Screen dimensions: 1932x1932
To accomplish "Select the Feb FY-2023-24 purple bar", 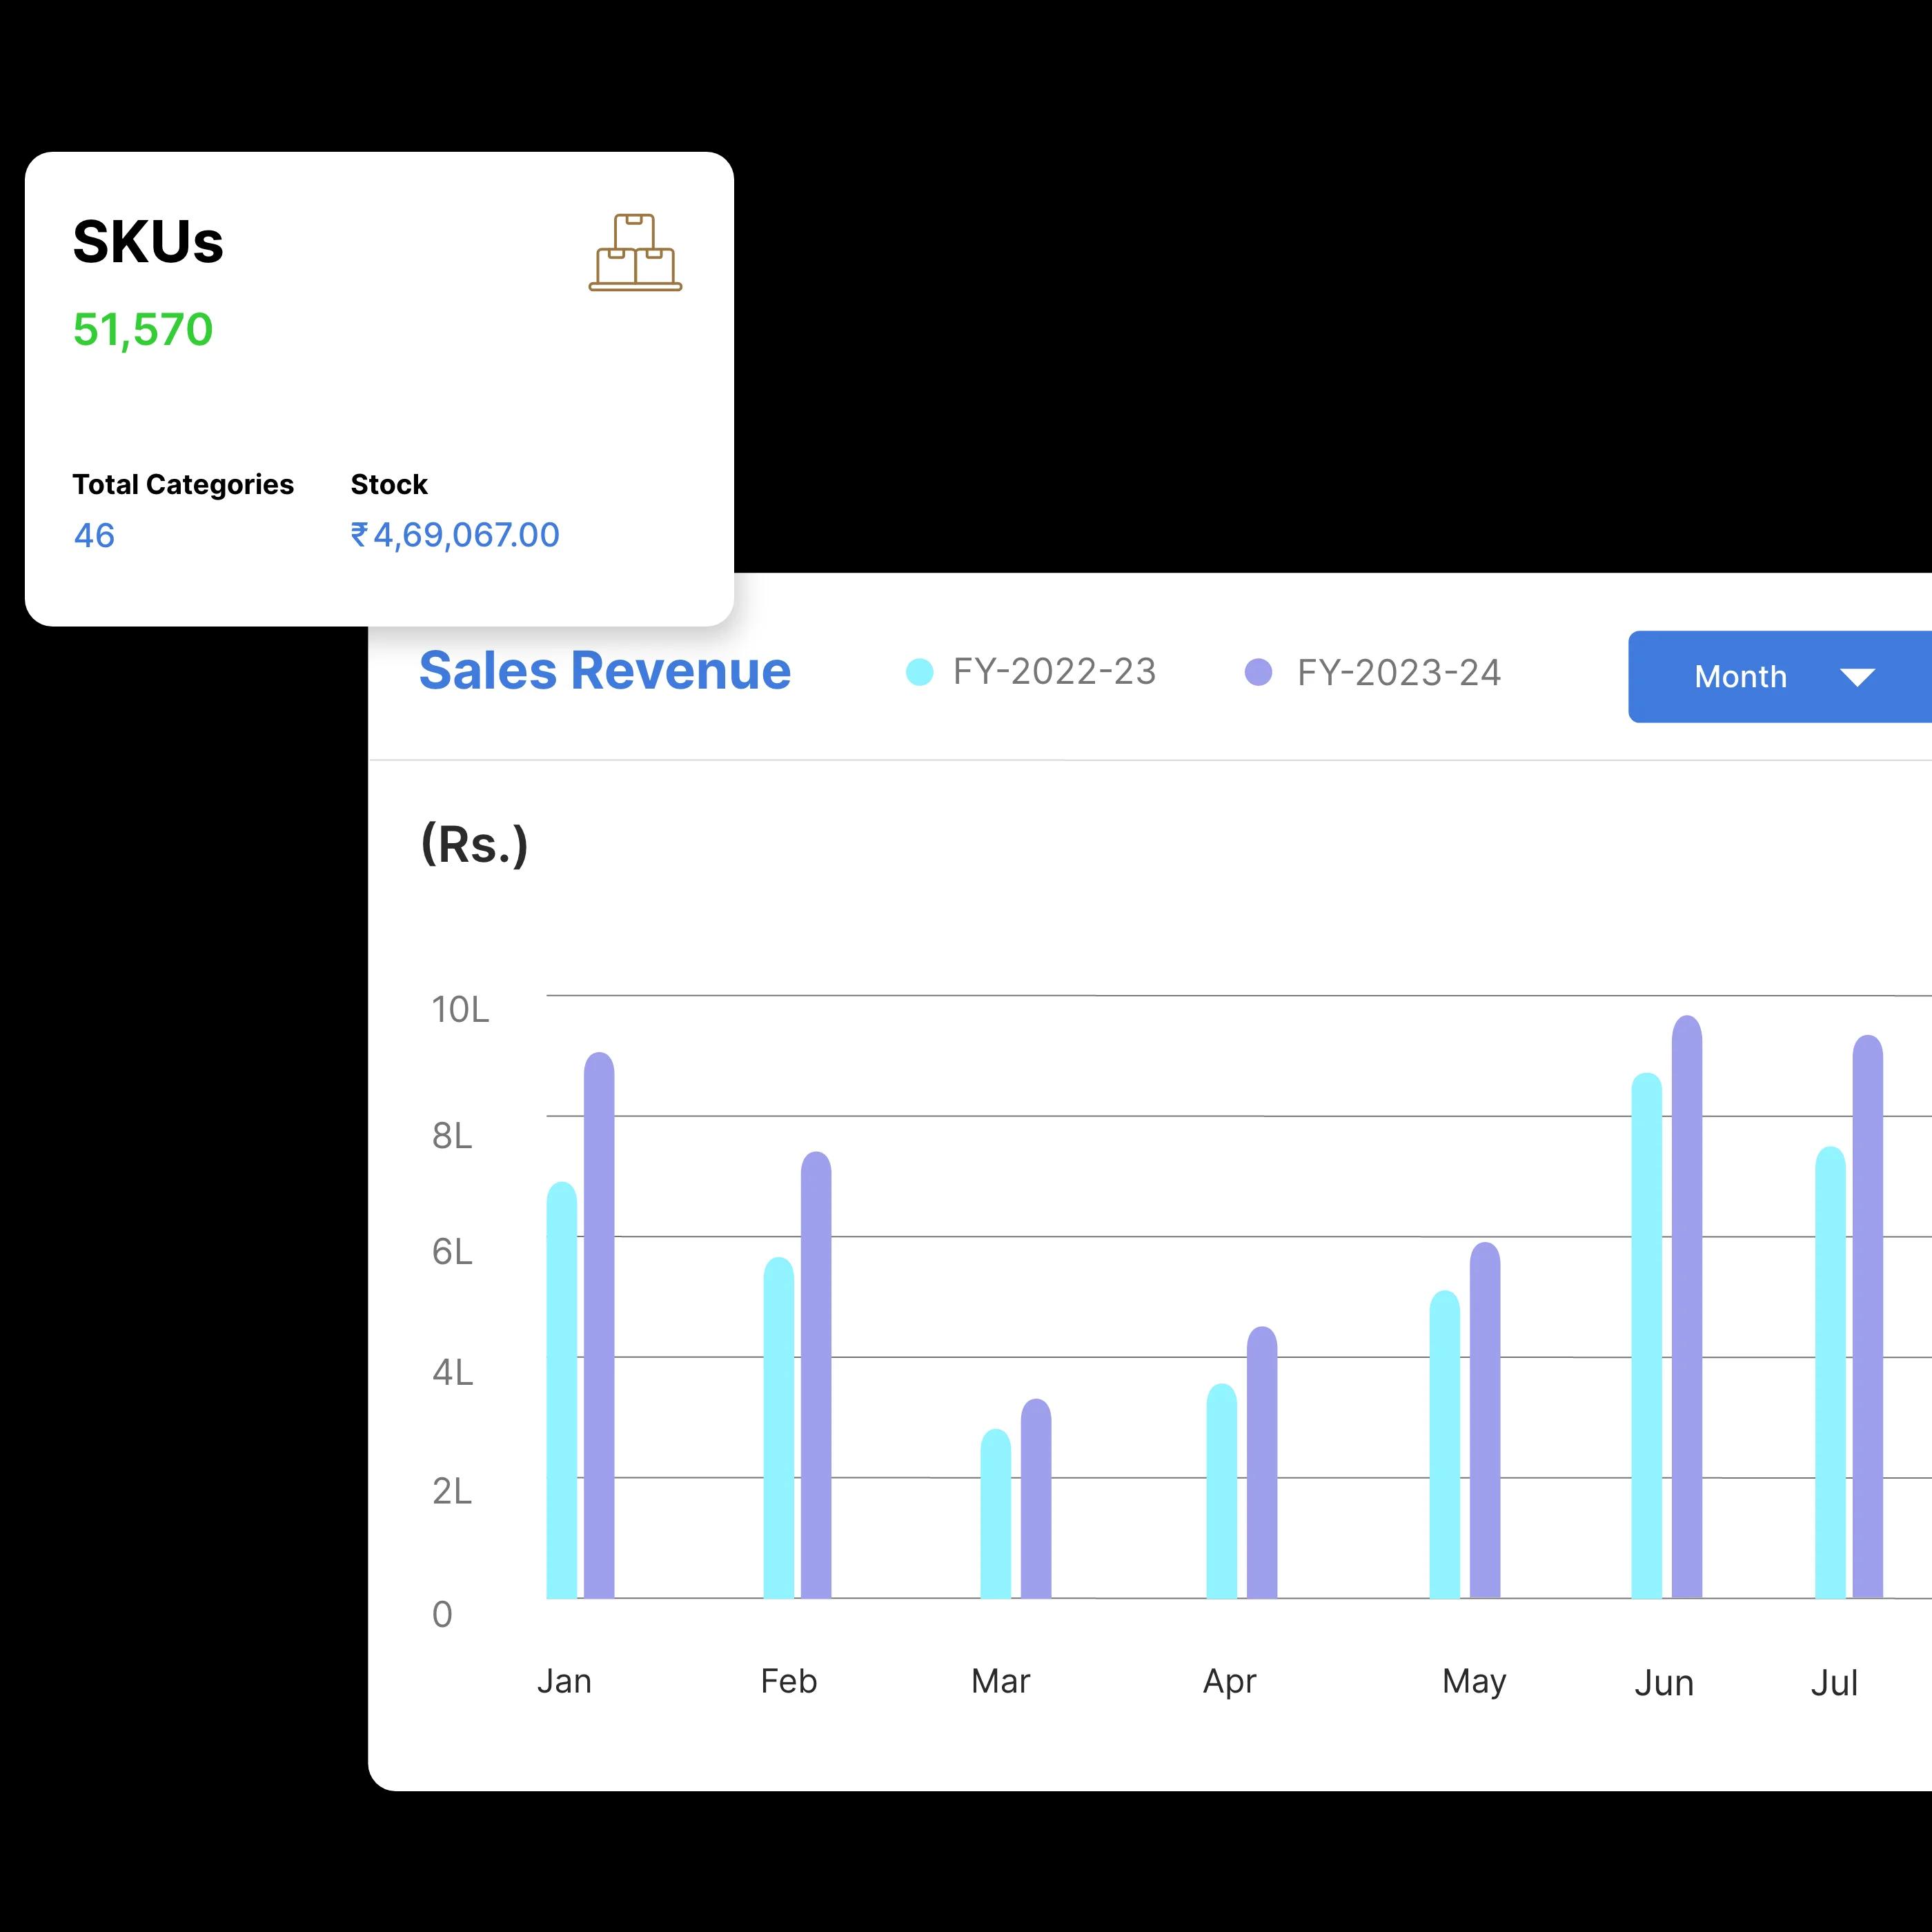I will 816,1375.
